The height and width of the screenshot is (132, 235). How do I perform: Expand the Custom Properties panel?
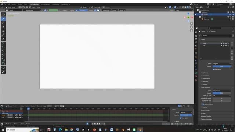point(206,119)
